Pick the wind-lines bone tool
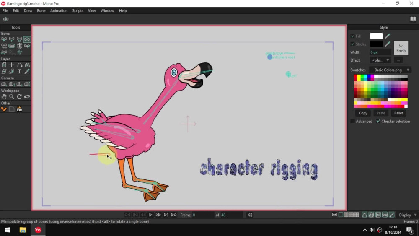 pyautogui.click(x=19, y=52)
